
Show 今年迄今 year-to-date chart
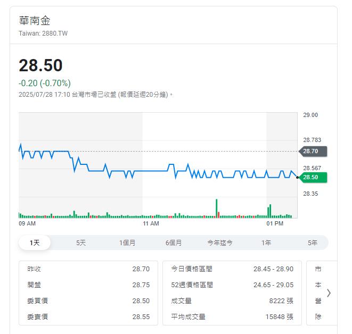(220, 243)
